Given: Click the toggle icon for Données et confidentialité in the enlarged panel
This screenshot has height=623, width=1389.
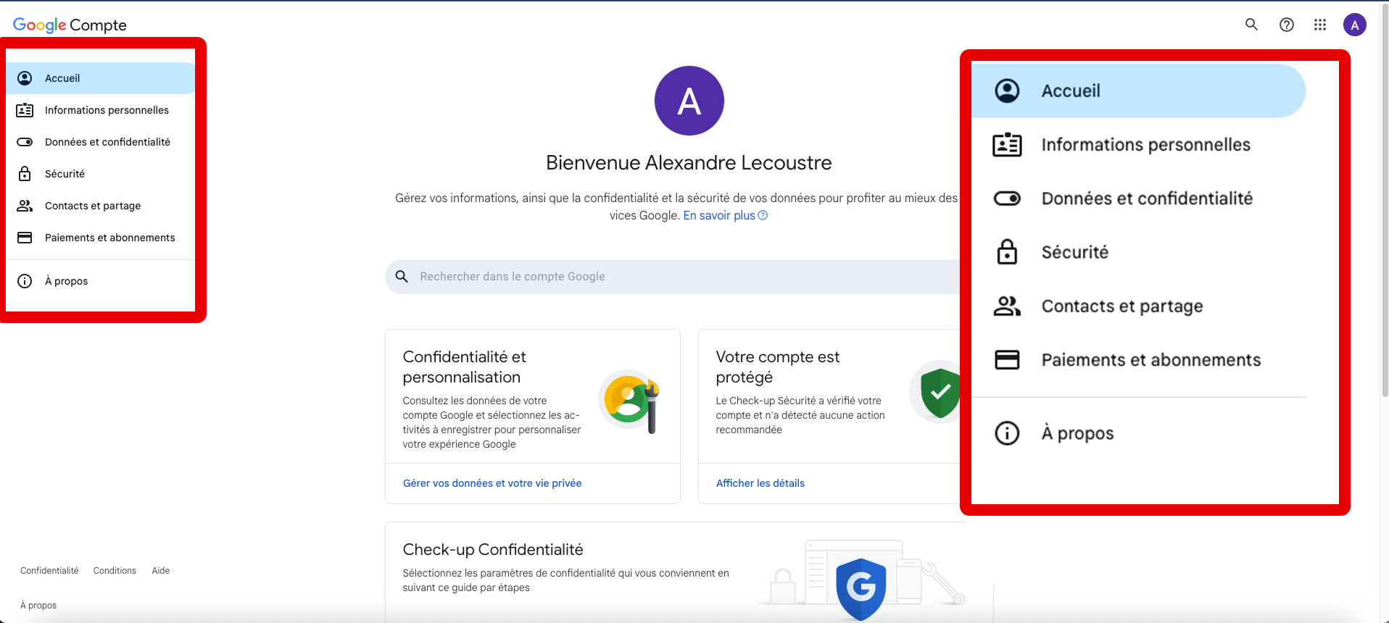Looking at the screenshot, I should (x=1007, y=198).
